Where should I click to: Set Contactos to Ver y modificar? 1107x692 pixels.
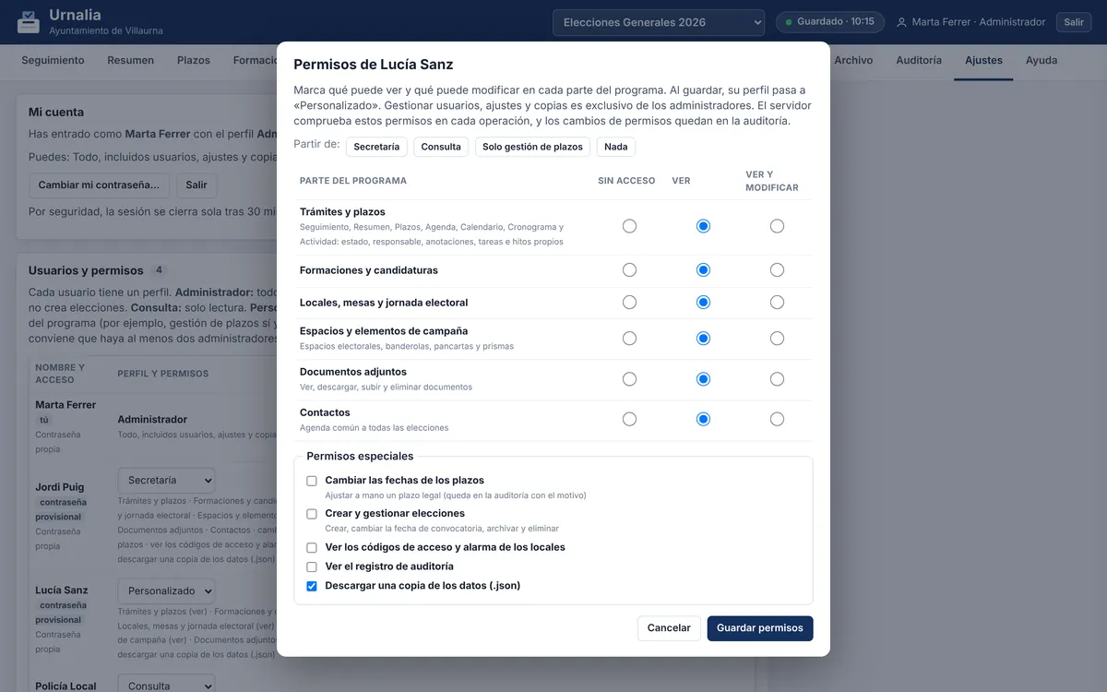coord(777,420)
